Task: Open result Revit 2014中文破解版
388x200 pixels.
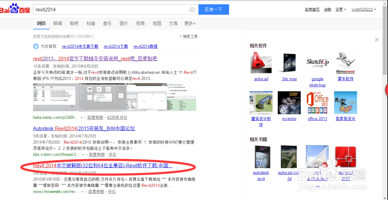Action: pos(103,165)
